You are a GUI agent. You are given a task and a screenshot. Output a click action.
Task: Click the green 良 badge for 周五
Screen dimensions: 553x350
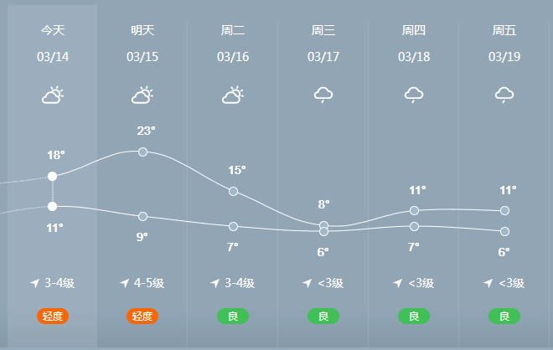pyautogui.click(x=504, y=317)
